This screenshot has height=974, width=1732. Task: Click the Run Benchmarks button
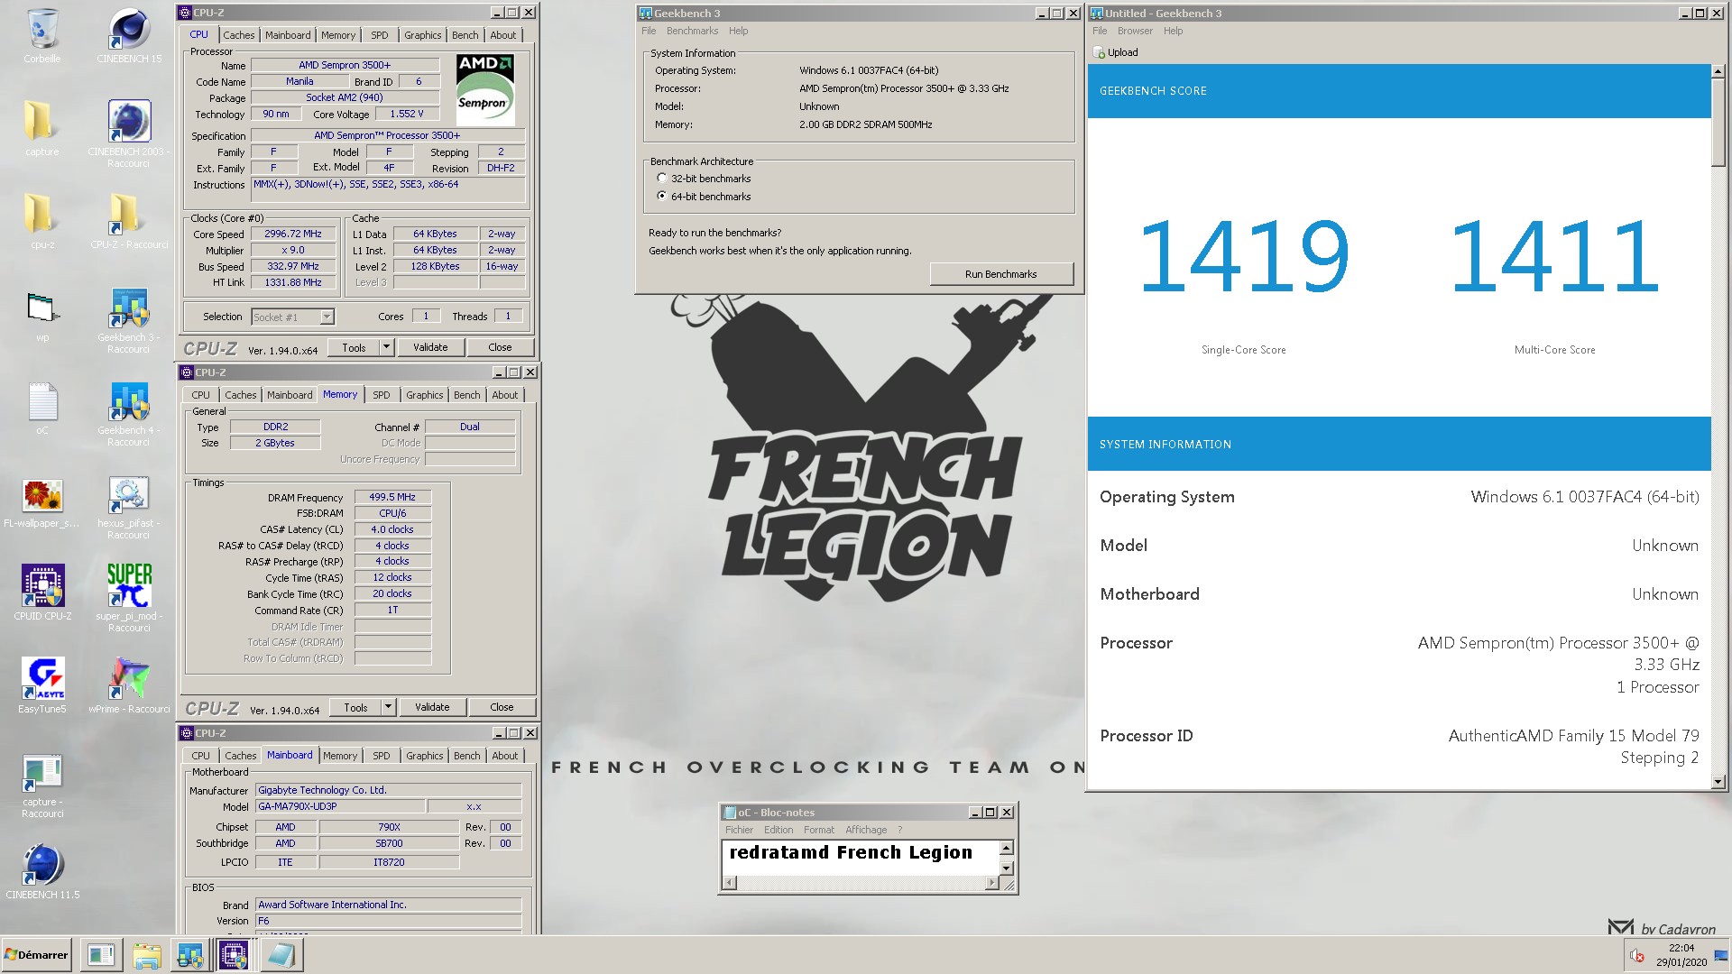pos(1001,274)
